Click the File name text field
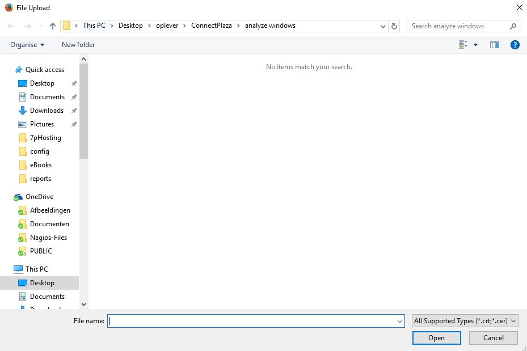 pyautogui.click(x=252, y=321)
